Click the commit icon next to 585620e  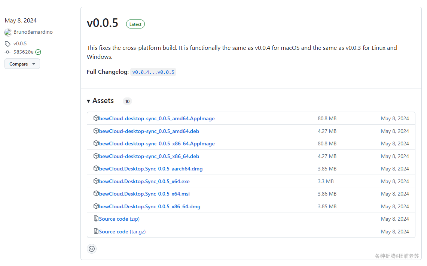pyautogui.click(x=7, y=52)
